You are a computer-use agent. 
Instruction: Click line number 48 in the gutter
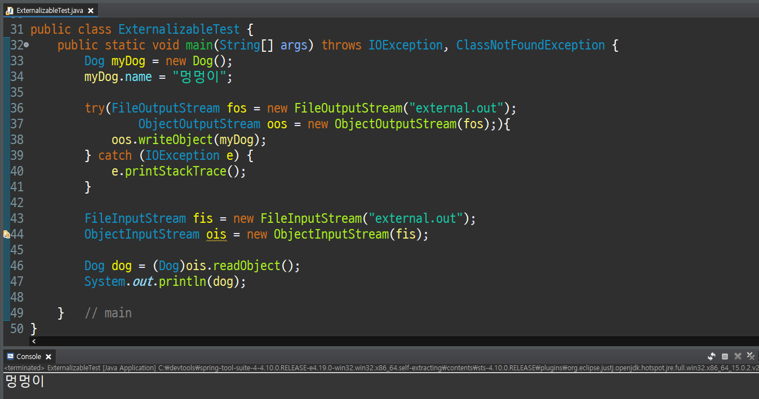tap(17, 297)
